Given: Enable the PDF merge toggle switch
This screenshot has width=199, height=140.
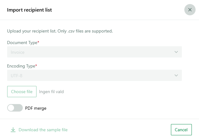Looking at the screenshot, I should coord(15,108).
